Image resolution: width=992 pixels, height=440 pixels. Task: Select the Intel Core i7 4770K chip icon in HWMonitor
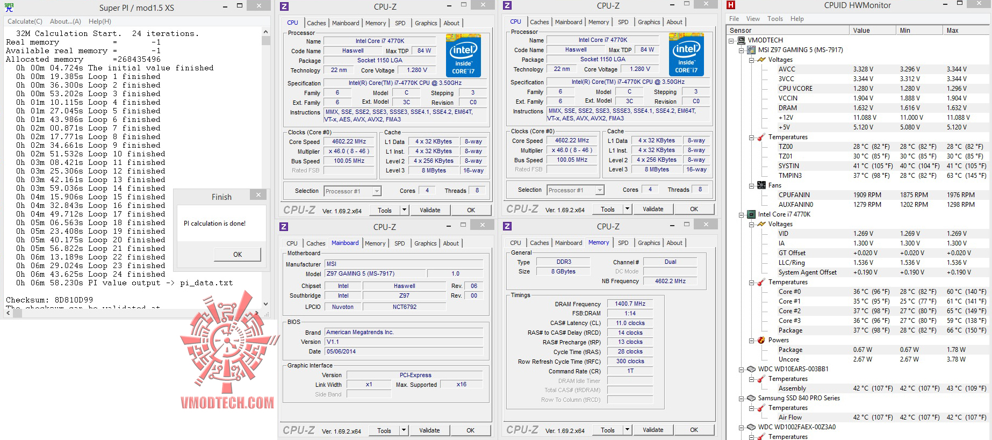click(x=751, y=214)
